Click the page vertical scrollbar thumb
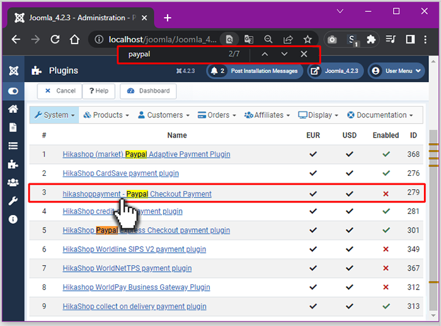441x326 pixels. coord(433,219)
